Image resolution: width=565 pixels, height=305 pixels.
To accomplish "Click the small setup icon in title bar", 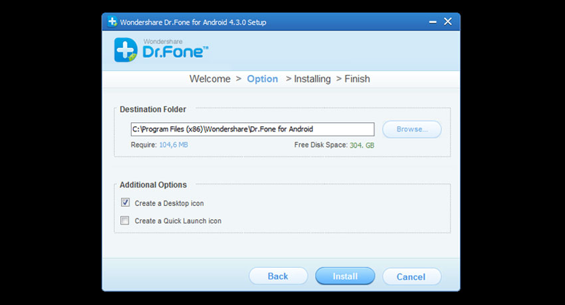I will coord(112,22).
